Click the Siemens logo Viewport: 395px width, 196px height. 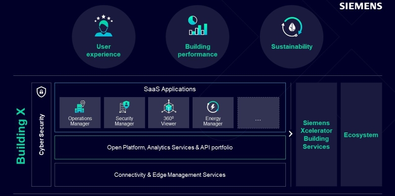[361, 6]
